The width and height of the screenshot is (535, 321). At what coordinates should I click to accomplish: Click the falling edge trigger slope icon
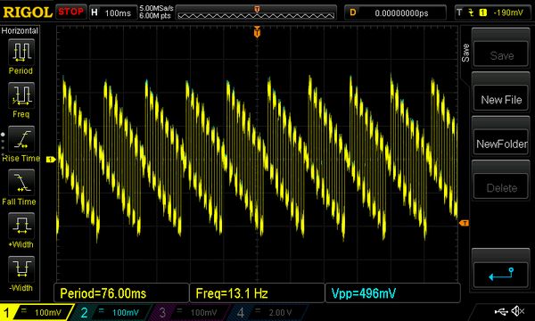[471, 12]
